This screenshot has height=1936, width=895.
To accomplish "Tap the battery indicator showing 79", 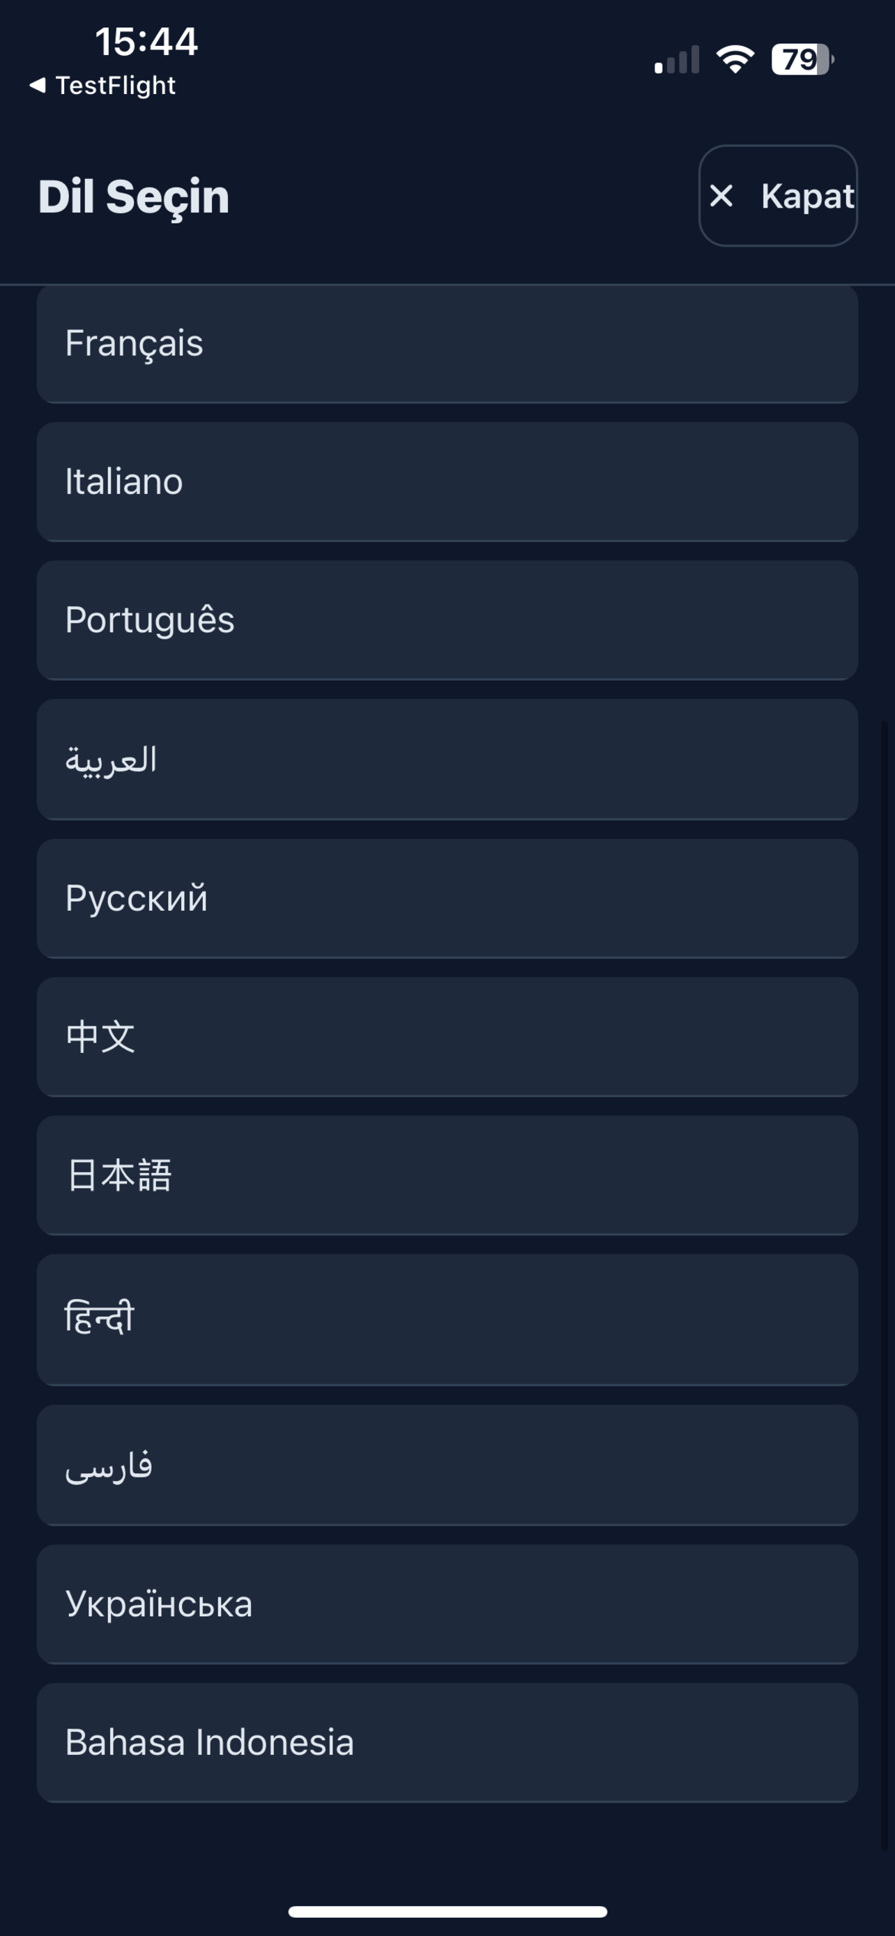I will click(x=801, y=59).
